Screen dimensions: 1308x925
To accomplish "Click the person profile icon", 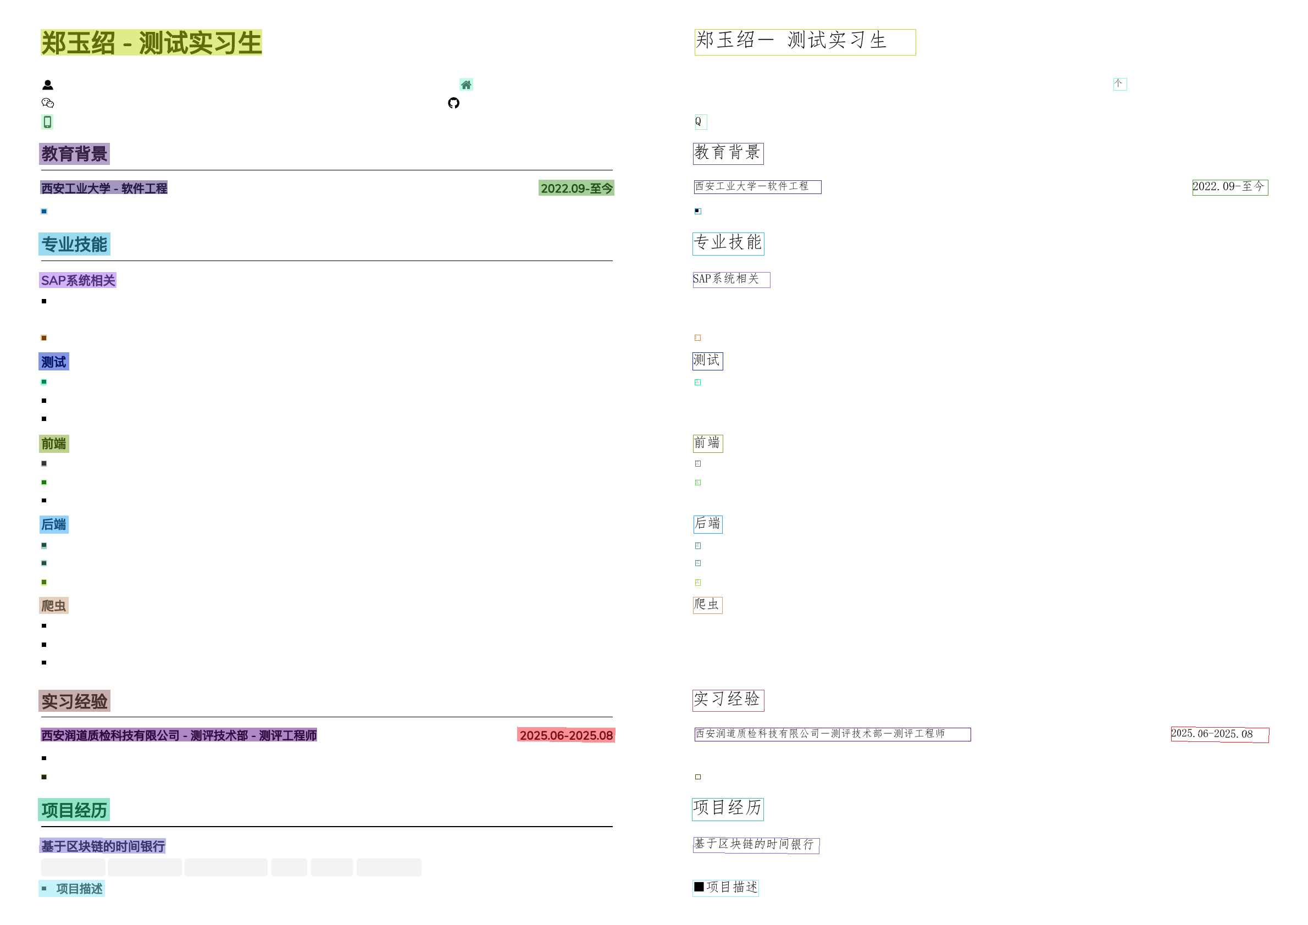I will [x=48, y=85].
